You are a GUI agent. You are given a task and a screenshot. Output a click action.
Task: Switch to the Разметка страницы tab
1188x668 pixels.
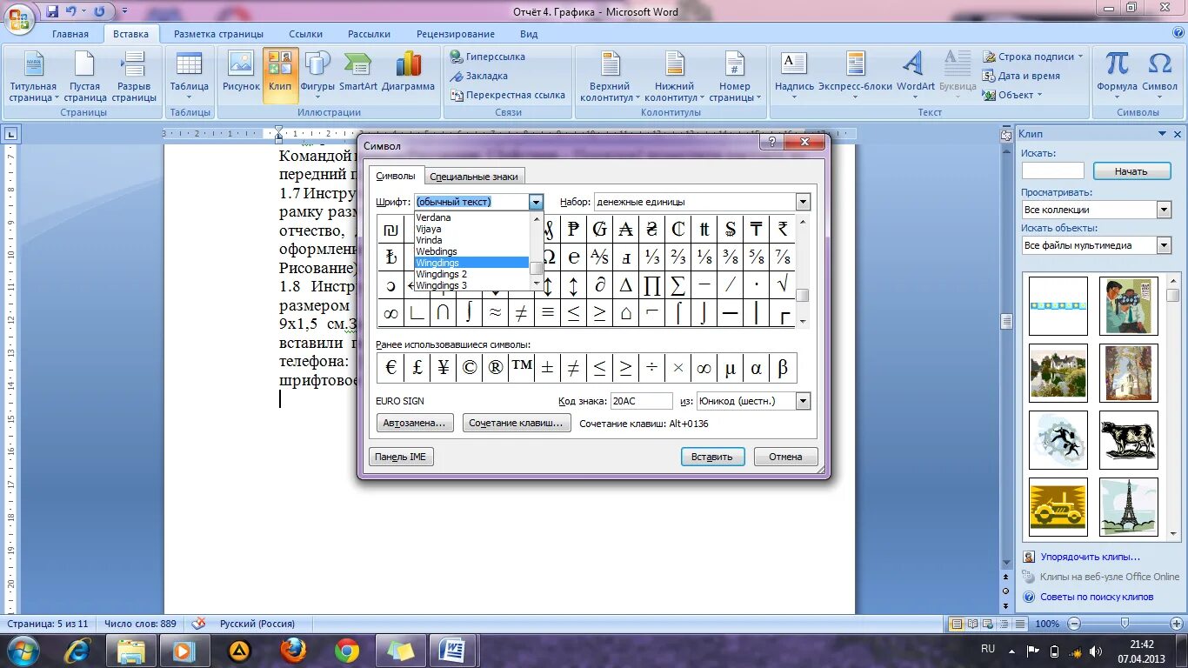(218, 34)
